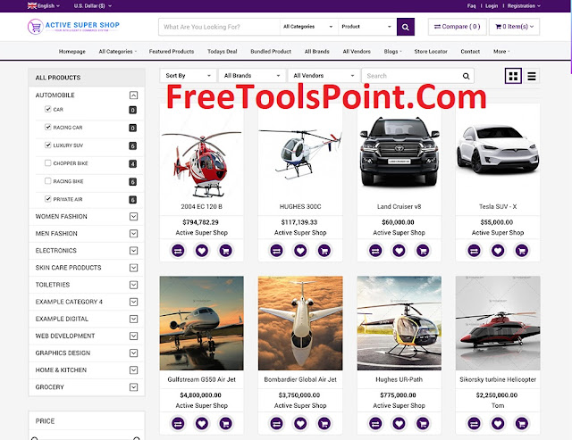Expand the SKIN CARE PRODUCTS category
Viewport: 572px width, 440px height.
[133, 268]
